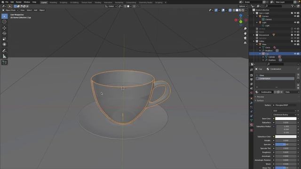Open the viewport View menu
This screenshot has width=301, height=169.
click(23, 10)
